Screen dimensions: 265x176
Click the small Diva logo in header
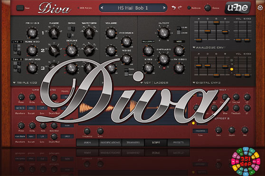point(54,8)
